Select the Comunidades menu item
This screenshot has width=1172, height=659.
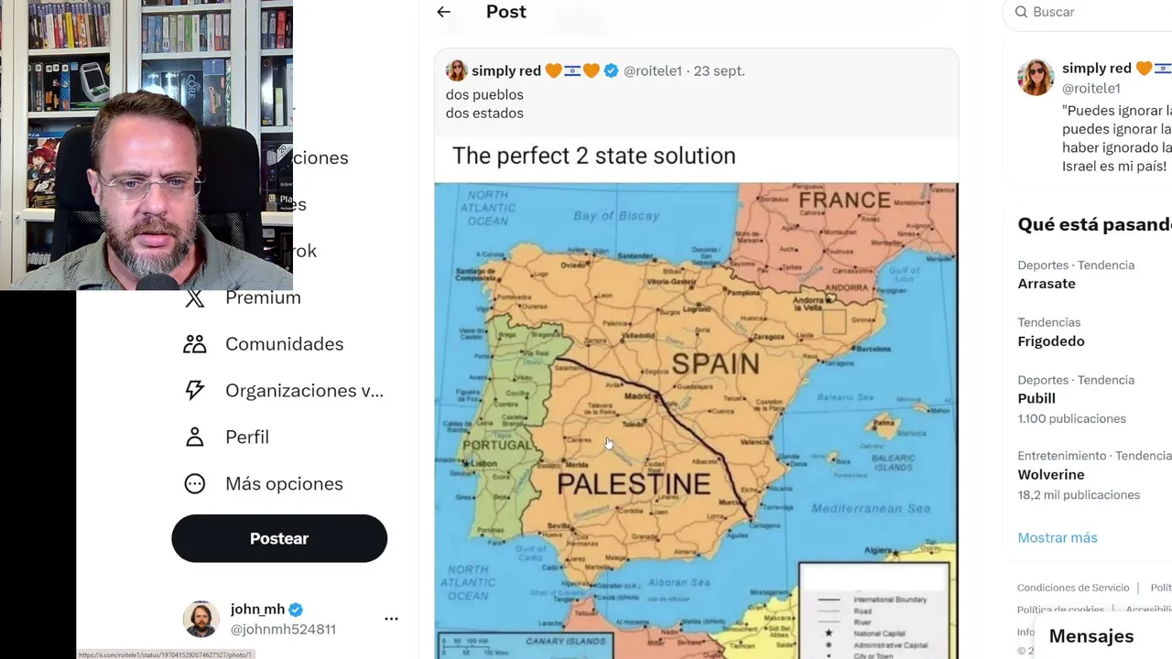[285, 344]
